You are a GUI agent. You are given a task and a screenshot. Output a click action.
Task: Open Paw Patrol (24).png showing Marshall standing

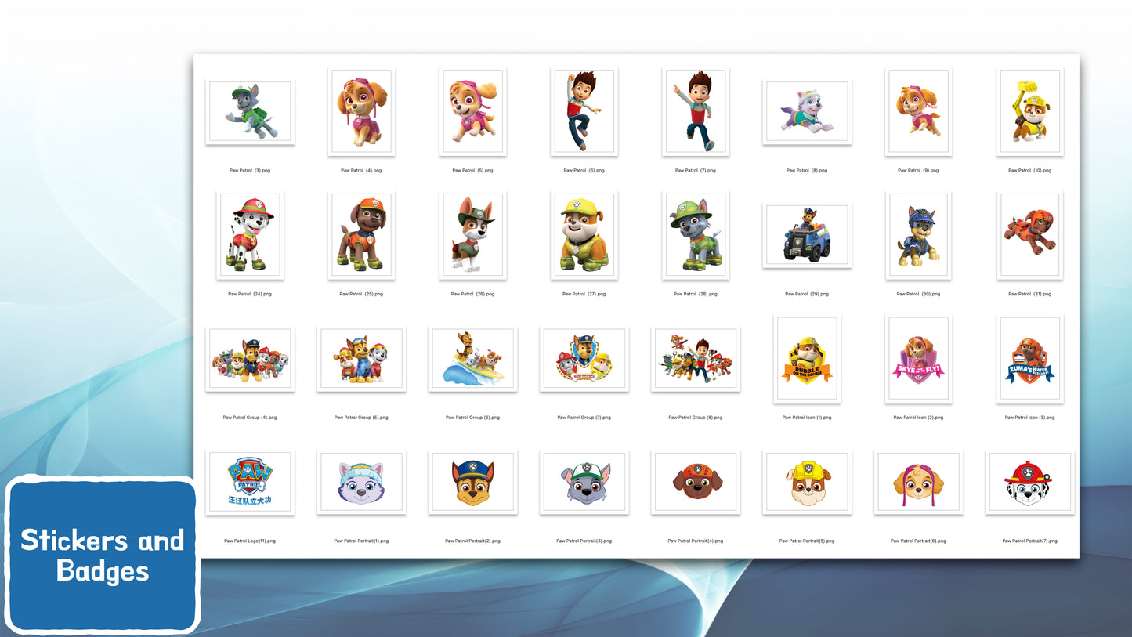click(x=249, y=235)
